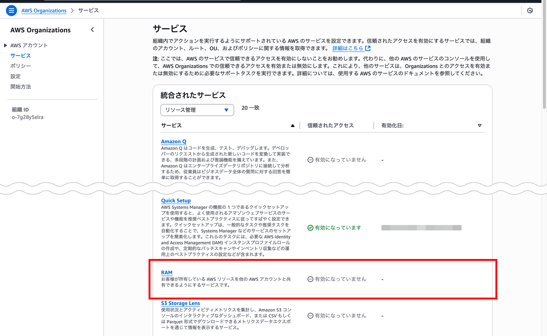This screenshot has width=547, height=336.
Task: Click the status icon in S3 Storage Lens row
Action: click(310, 316)
